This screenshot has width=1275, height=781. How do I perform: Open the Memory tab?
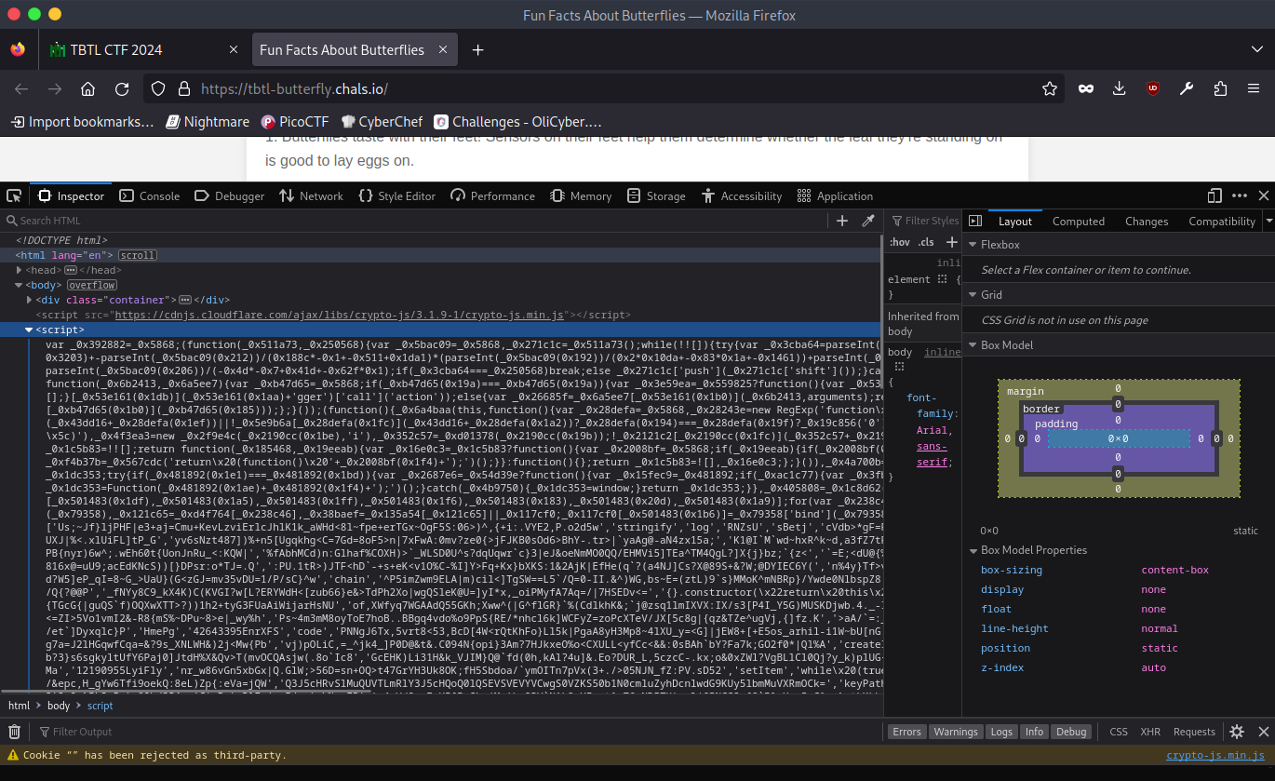coord(581,195)
